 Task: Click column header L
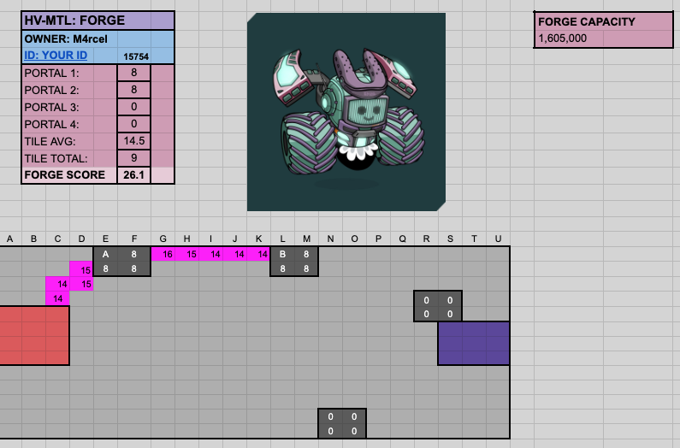point(282,239)
